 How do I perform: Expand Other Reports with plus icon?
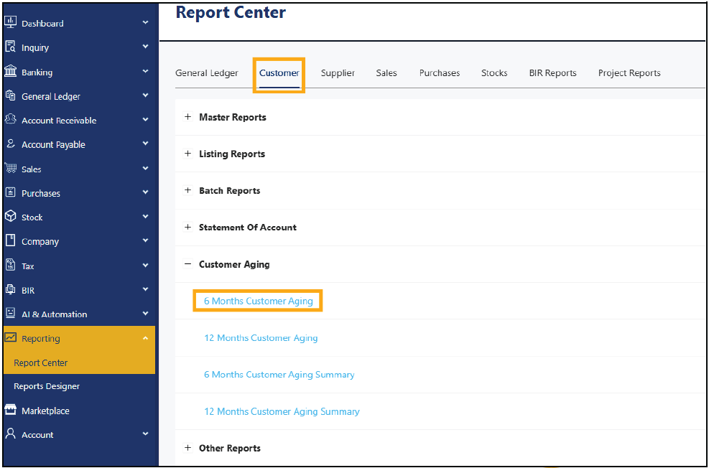click(187, 448)
